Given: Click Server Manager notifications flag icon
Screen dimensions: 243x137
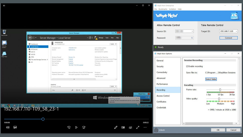Looking at the screenshot, I should [96, 38].
